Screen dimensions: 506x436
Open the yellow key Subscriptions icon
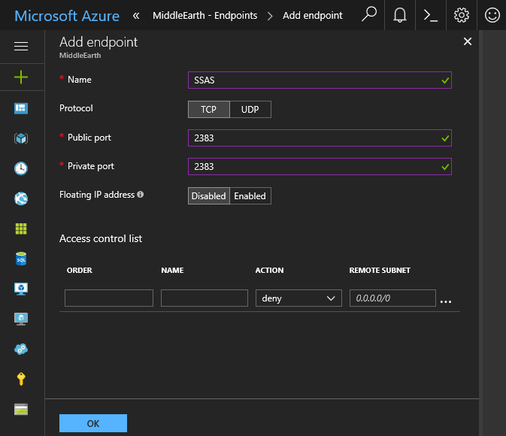click(x=21, y=379)
